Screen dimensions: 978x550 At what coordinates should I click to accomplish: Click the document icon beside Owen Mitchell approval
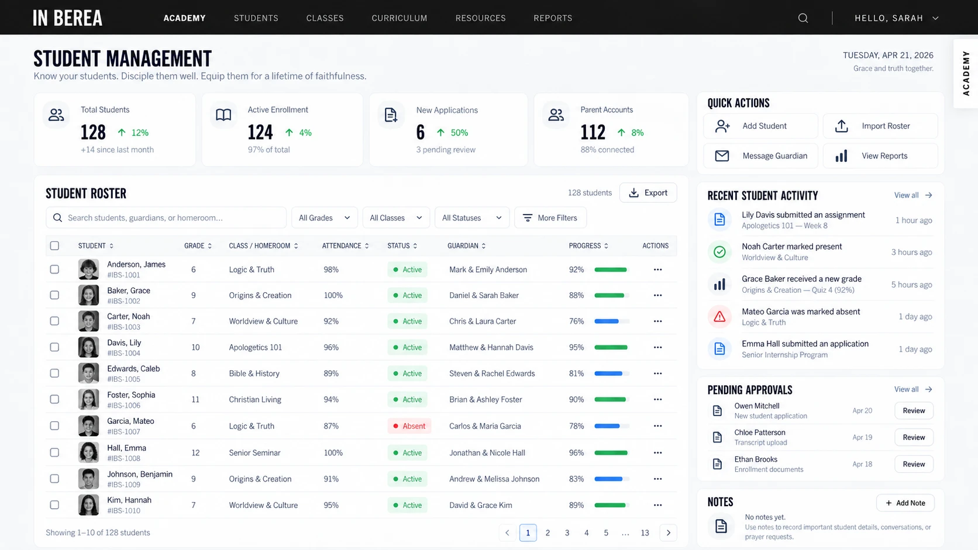click(x=717, y=411)
